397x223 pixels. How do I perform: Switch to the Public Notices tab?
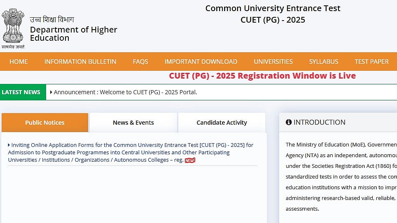45,123
